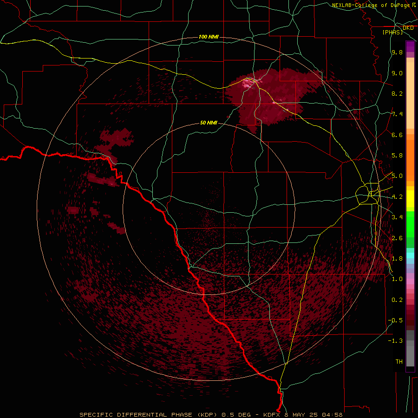Click the 1.8 value on the color scale
This screenshot has width=418, height=418.
point(397,259)
